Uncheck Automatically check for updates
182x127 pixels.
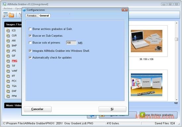(30, 57)
